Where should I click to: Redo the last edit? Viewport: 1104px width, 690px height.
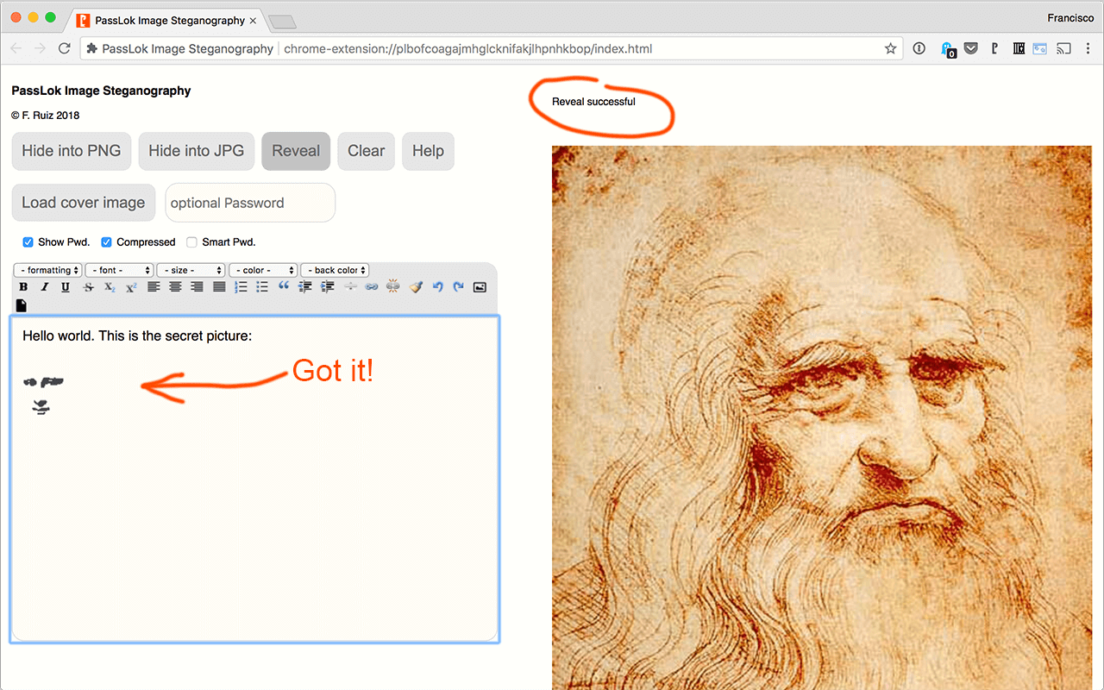pyautogui.click(x=459, y=287)
